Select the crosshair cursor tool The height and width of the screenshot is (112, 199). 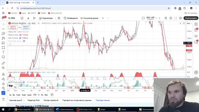pos(3,24)
